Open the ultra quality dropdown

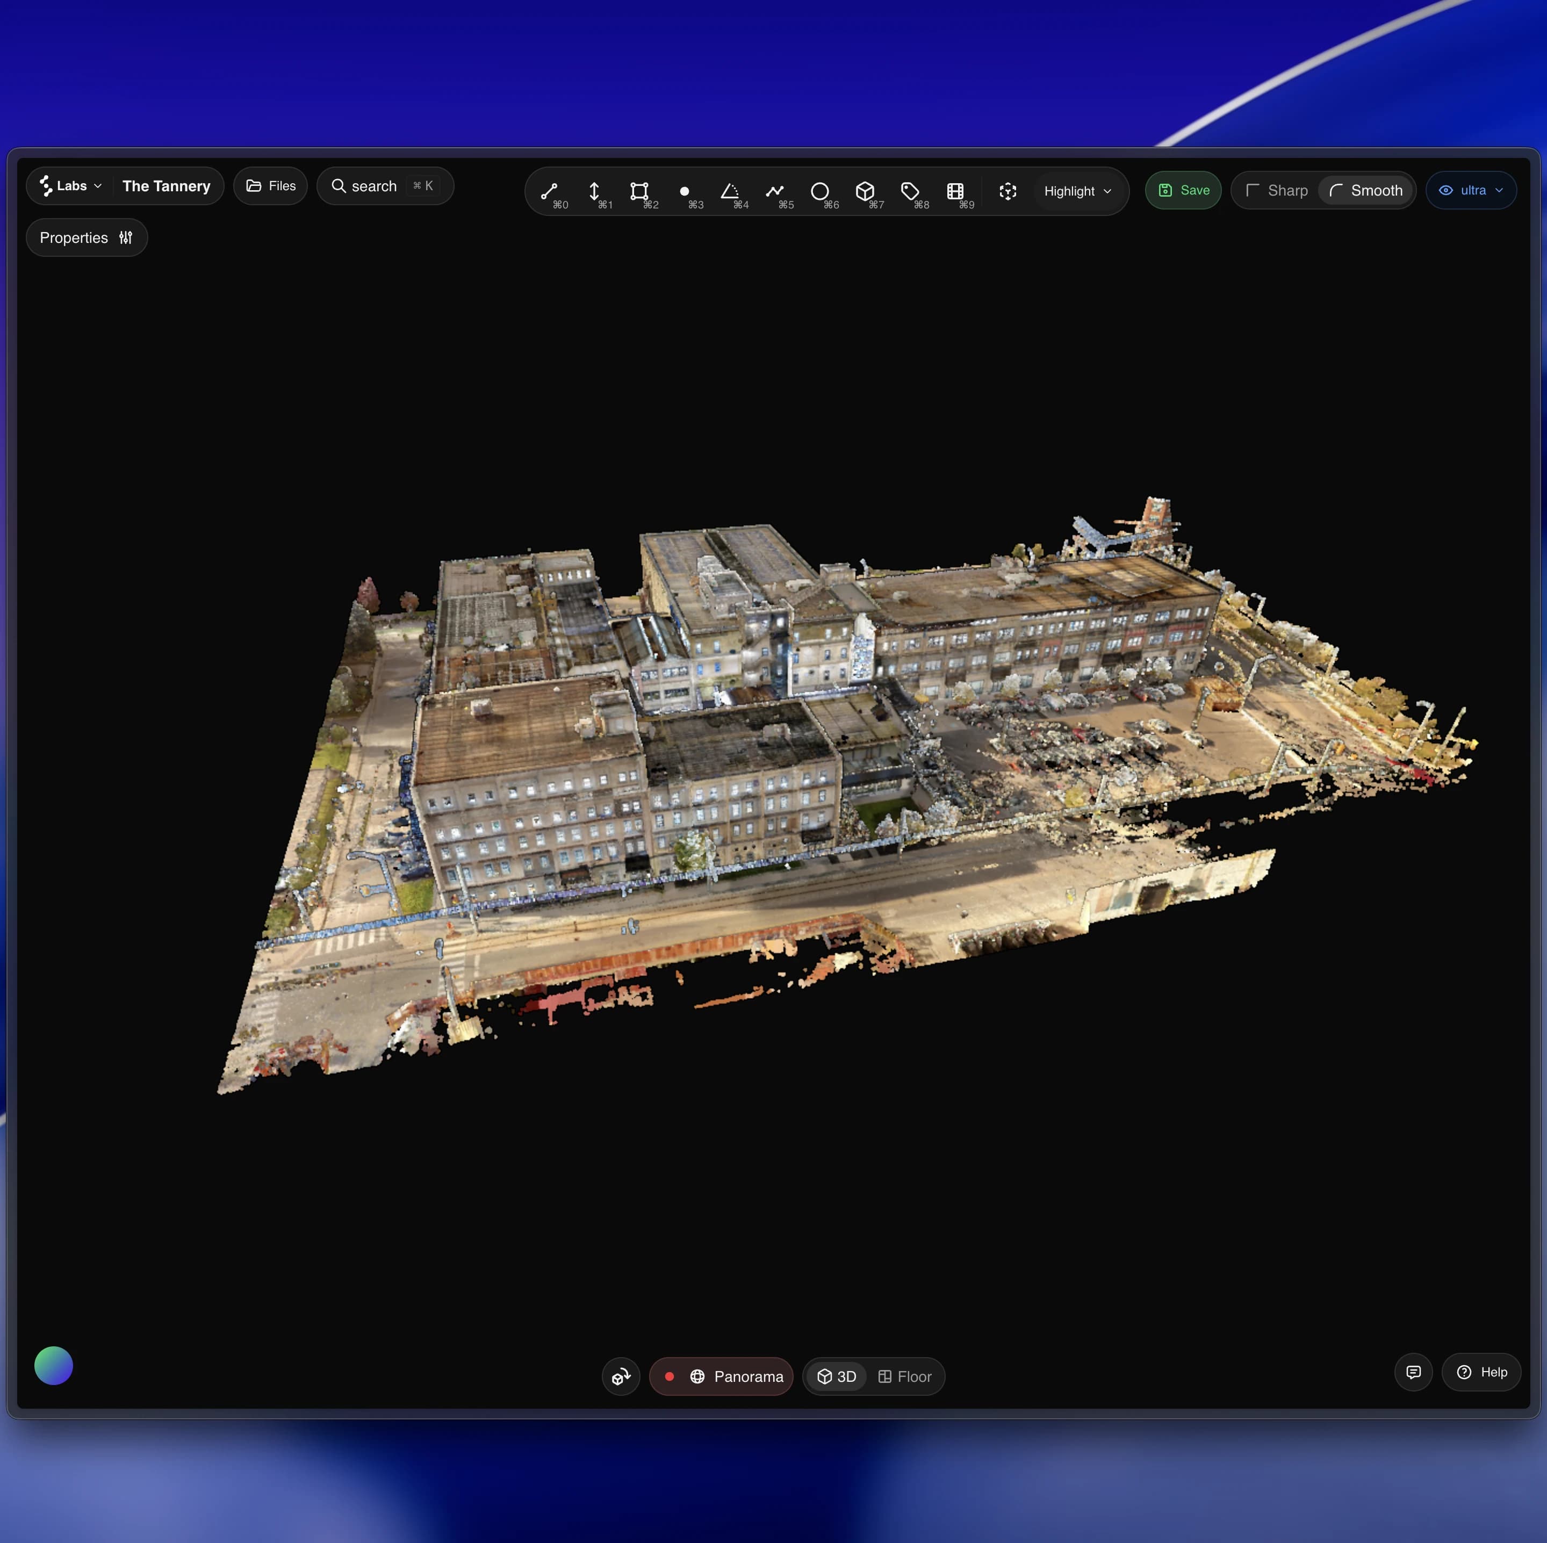click(1471, 191)
